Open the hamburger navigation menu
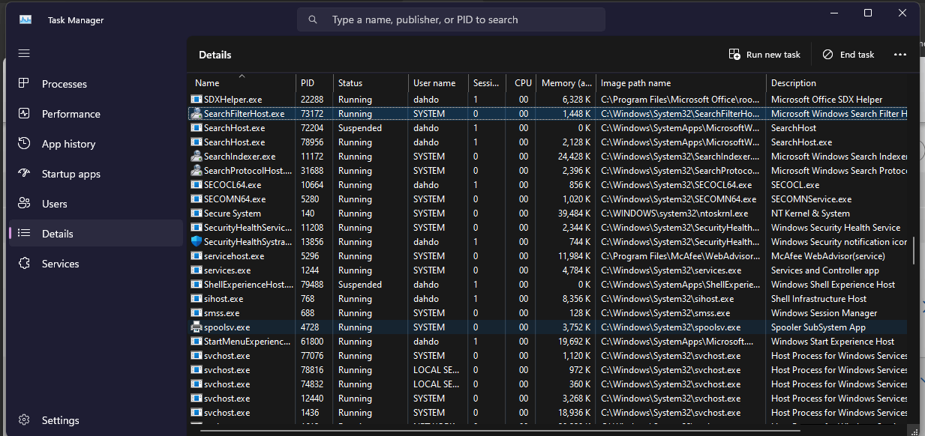Image resolution: width=925 pixels, height=436 pixels. click(x=24, y=54)
